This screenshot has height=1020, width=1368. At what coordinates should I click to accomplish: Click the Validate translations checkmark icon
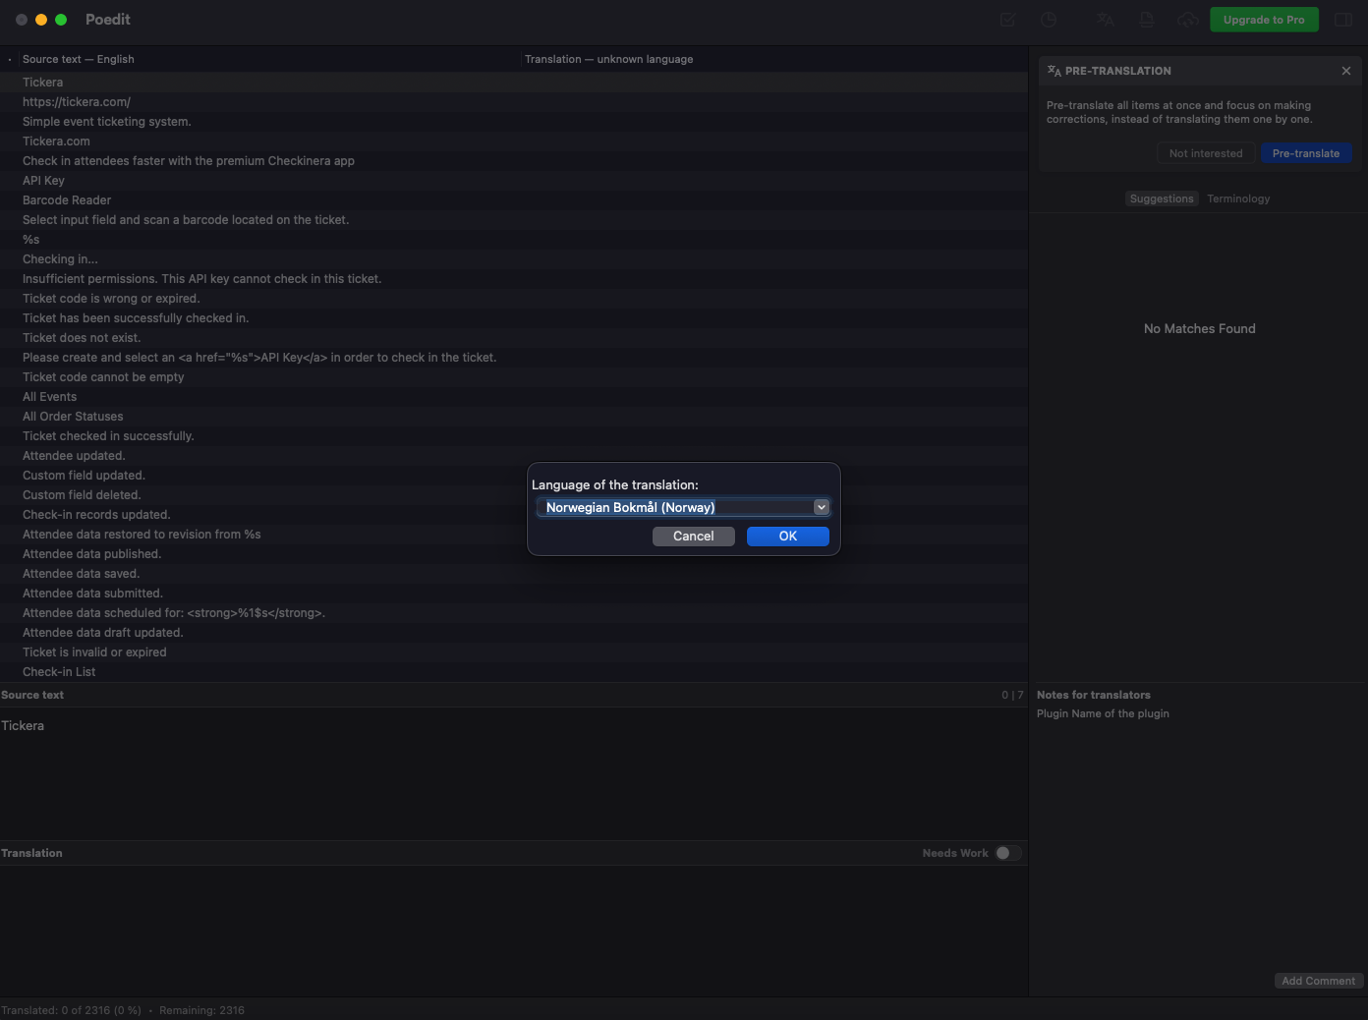[x=1007, y=20]
